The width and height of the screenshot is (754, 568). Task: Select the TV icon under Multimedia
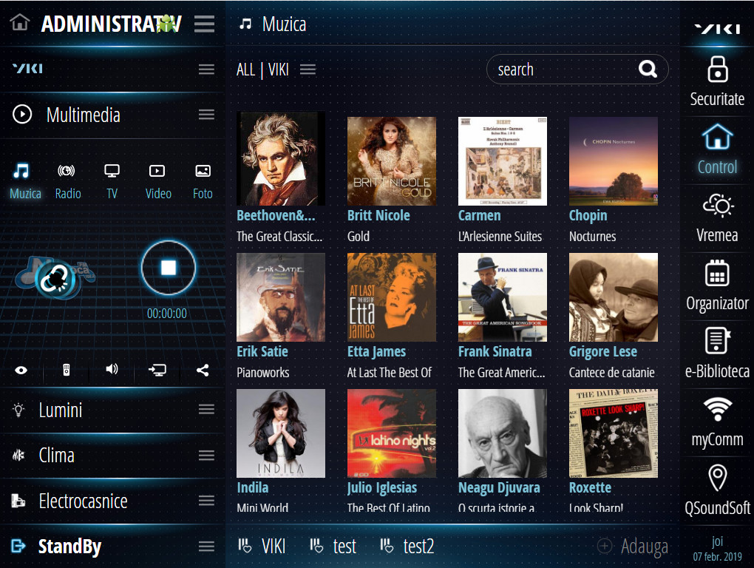[112, 179]
